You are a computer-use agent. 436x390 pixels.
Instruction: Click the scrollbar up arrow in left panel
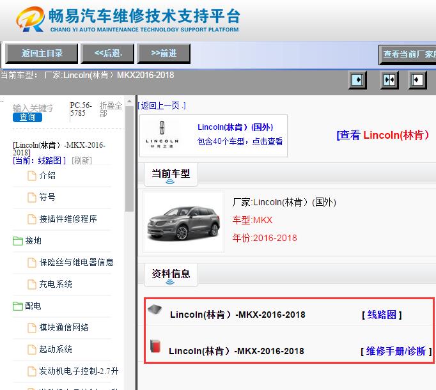click(x=129, y=101)
